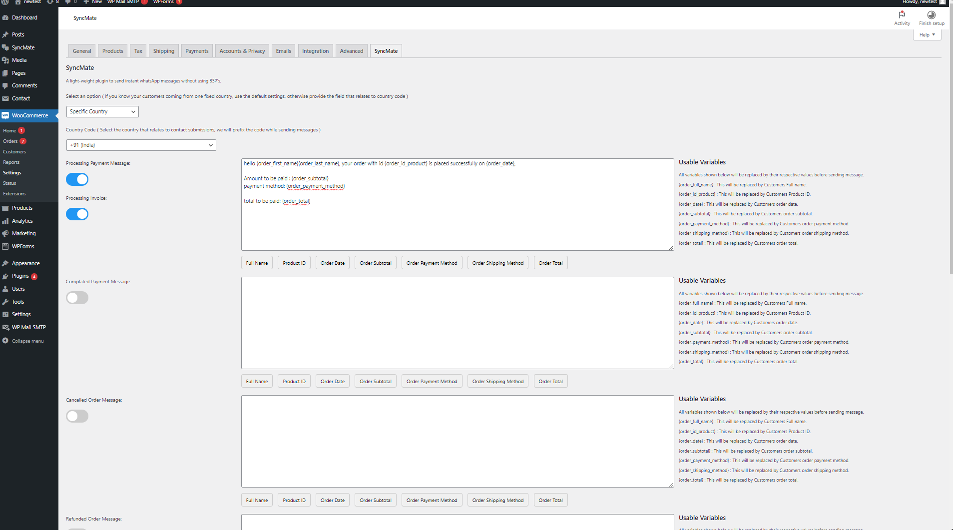Click the page vertical scrollbar
The height and width of the screenshot is (530, 953).
pyautogui.click(x=951, y=140)
